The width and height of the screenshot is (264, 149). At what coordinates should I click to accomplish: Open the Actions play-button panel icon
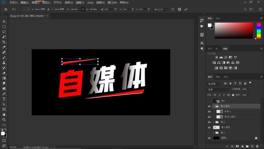point(202,26)
